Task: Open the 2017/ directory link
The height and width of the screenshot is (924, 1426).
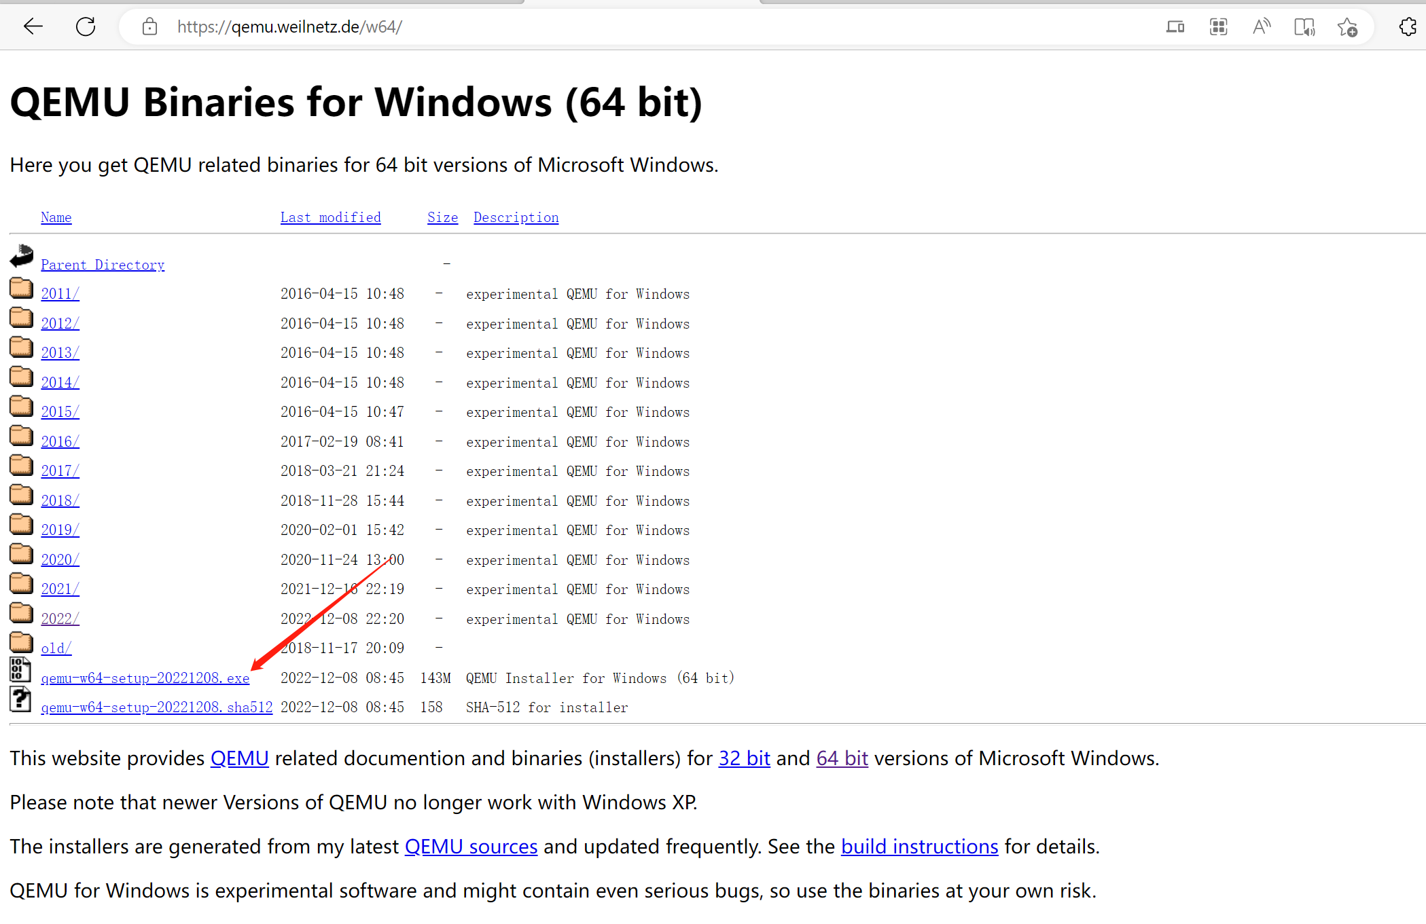Action: pos(60,471)
